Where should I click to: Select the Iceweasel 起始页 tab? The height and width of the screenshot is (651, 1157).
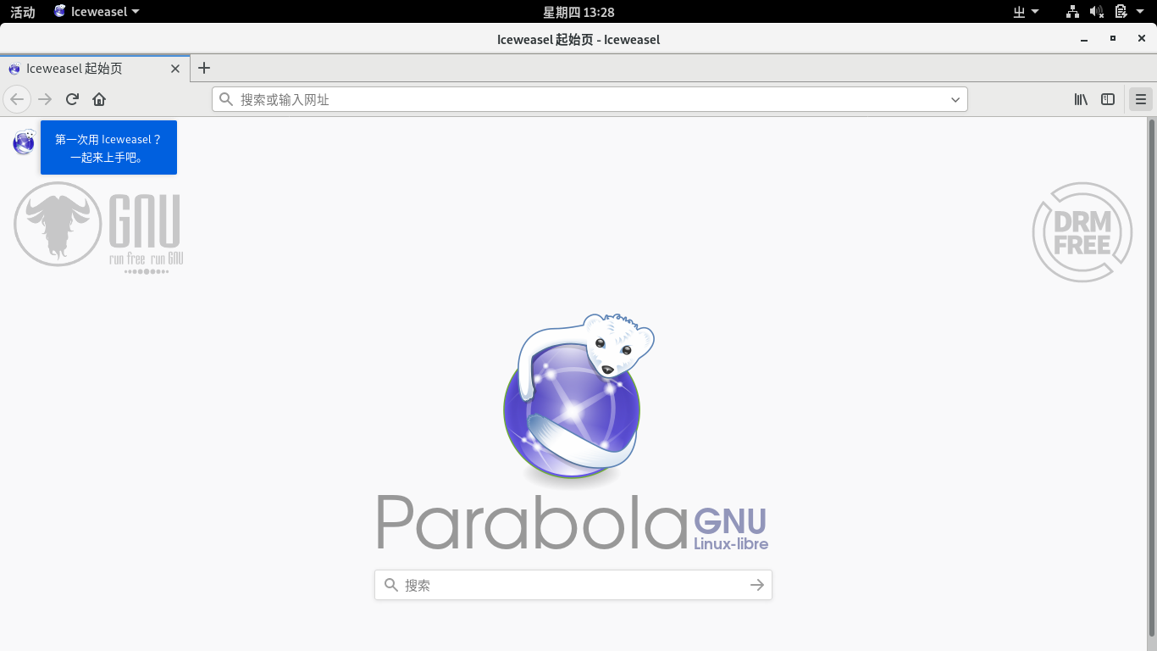85,69
